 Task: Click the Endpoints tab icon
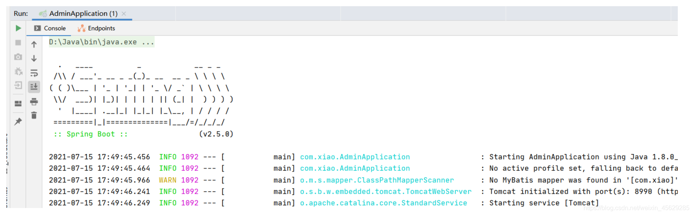pyautogui.click(x=81, y=28)
